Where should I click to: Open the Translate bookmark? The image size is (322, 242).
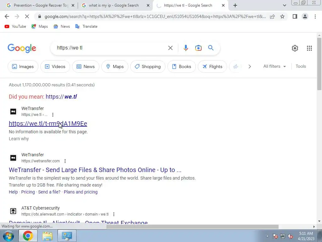click(x=86, y=26)
